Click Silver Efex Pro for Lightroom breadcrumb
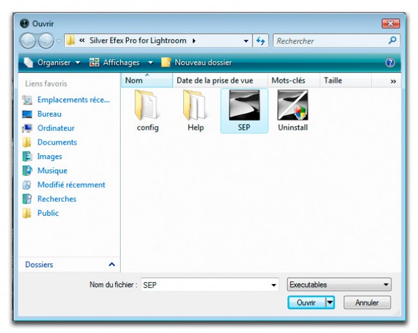 pyautogui.click(x=138, y=40)
